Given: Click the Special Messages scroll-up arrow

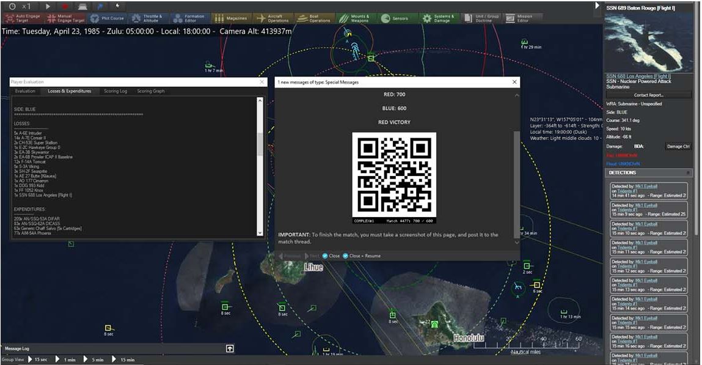Looking at the screenshot, I should pos(517,95).
